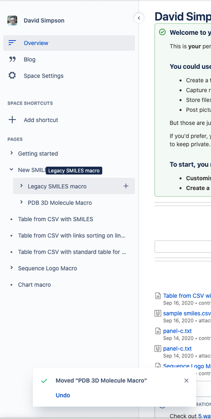The height and width of the screenshot is (419, 211).
Task: Click David Simpson's avatar picture
Action: click(x=12, y=21)
